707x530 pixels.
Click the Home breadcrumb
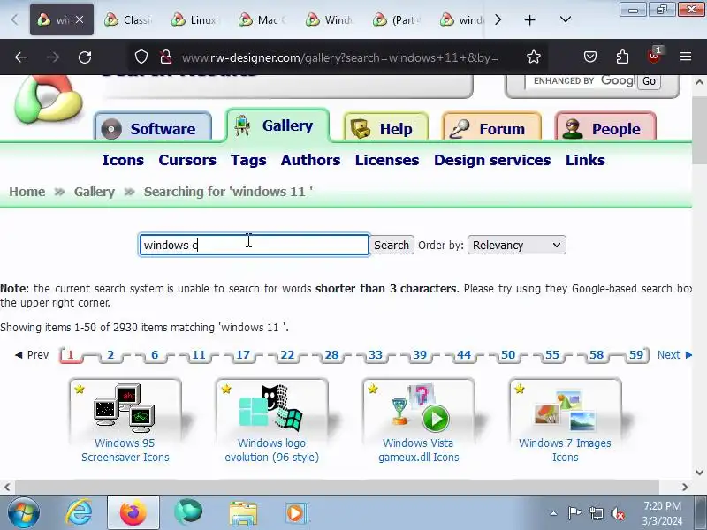[x=27, y=192]
